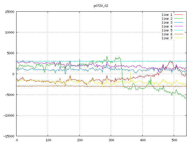
Task: Click the -15000 y-axis tick label
Action: point(8,136)
